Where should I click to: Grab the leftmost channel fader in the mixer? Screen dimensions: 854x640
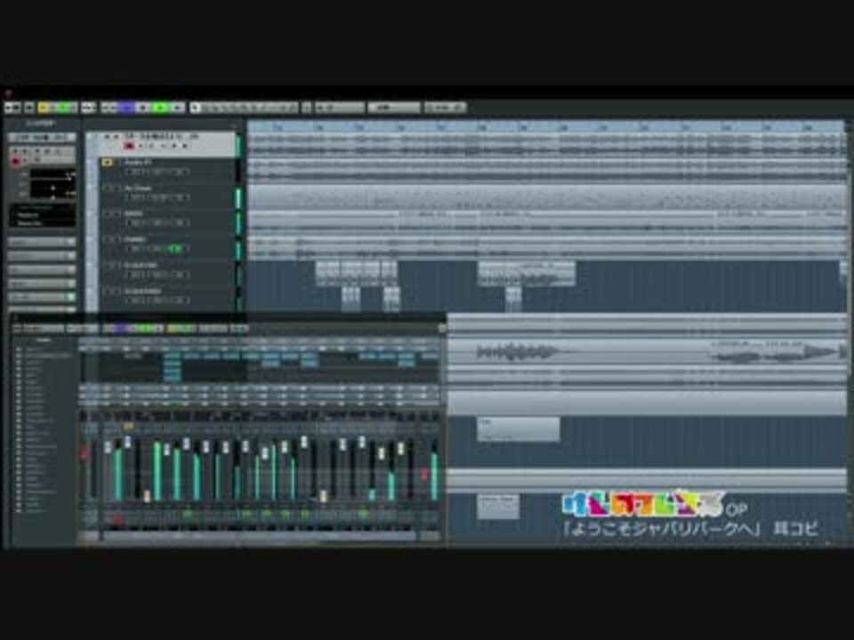[108, 446]
